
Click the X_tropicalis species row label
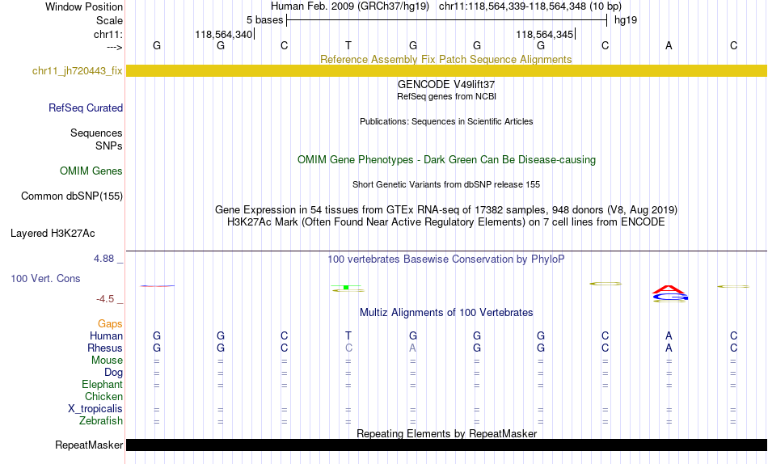[95, 409]
